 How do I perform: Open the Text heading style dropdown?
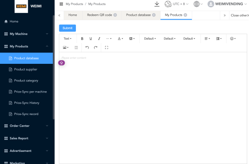pyautogui.click(x=67, y=39)
